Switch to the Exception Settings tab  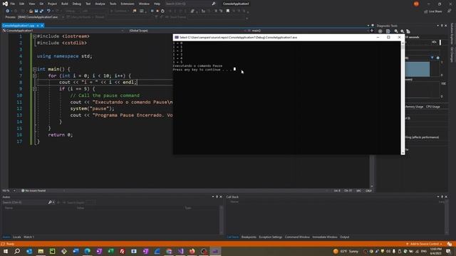click(x=271, y=237)
